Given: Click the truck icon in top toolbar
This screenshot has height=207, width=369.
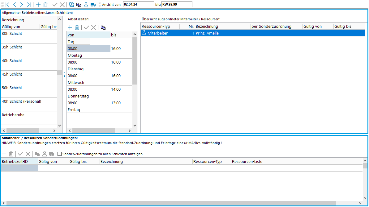Looking at the screenshot, I should [93, 4].
